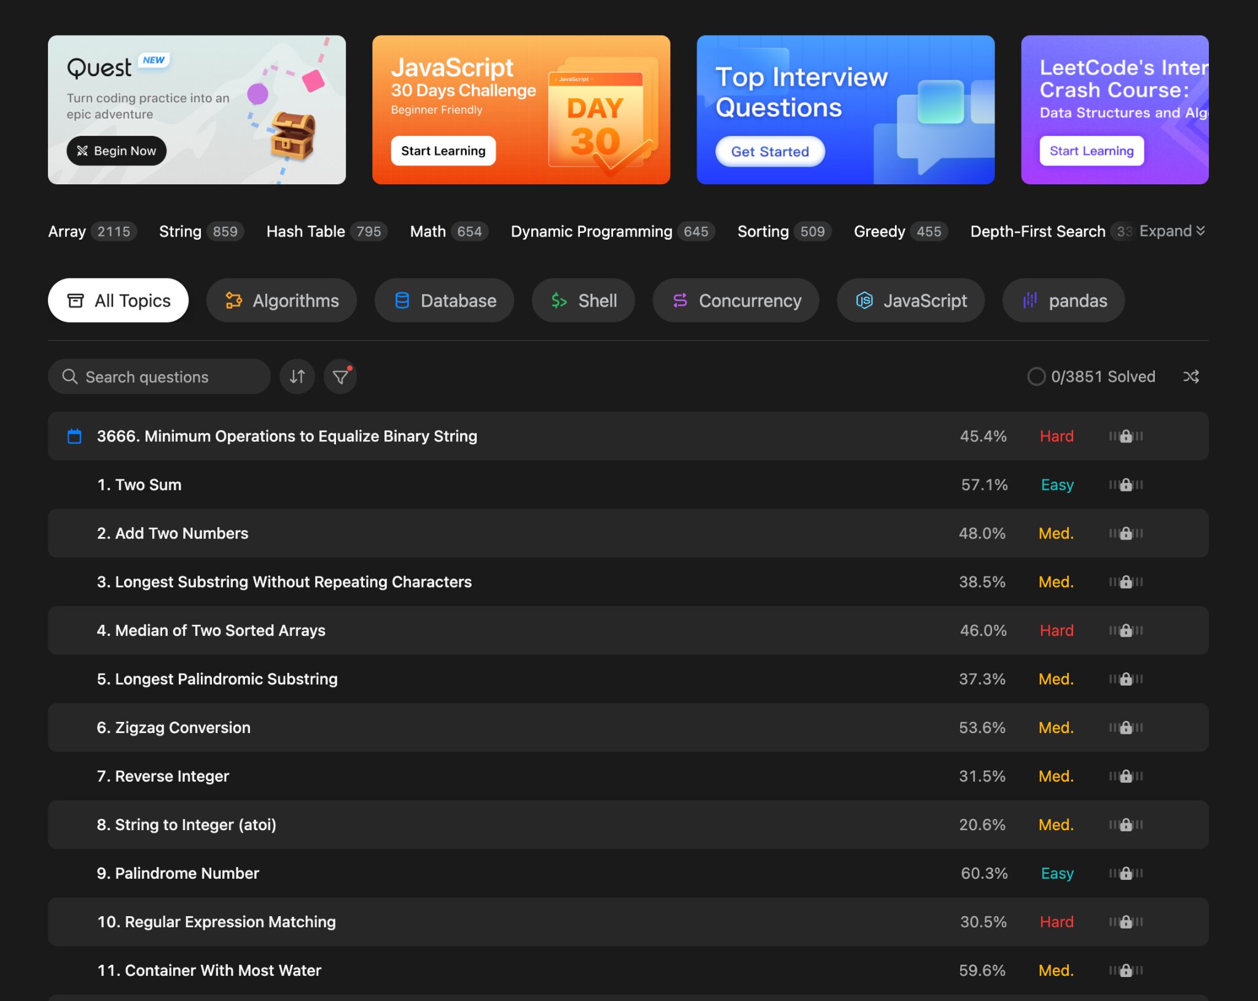
Task: Click the daily challenge calendar icon
Action: (x=74, y=436)
